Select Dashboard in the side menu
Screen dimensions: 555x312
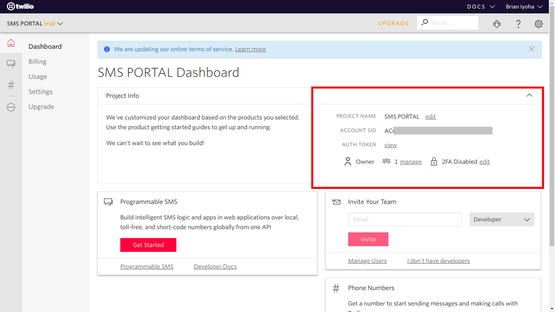45,46
